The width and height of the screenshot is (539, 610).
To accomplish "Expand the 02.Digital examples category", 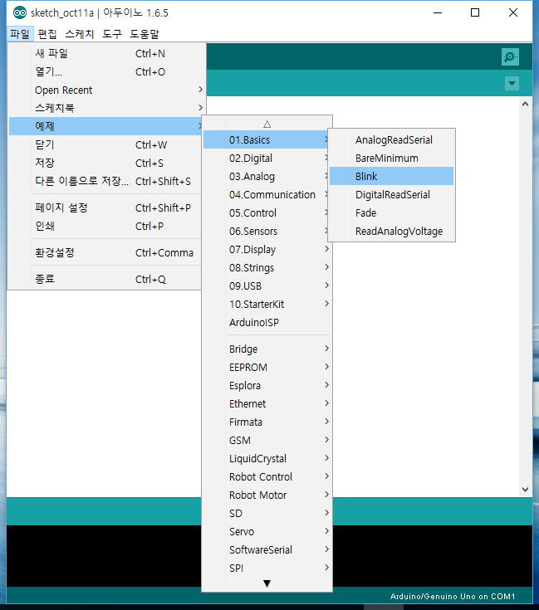I will point(267,158).
